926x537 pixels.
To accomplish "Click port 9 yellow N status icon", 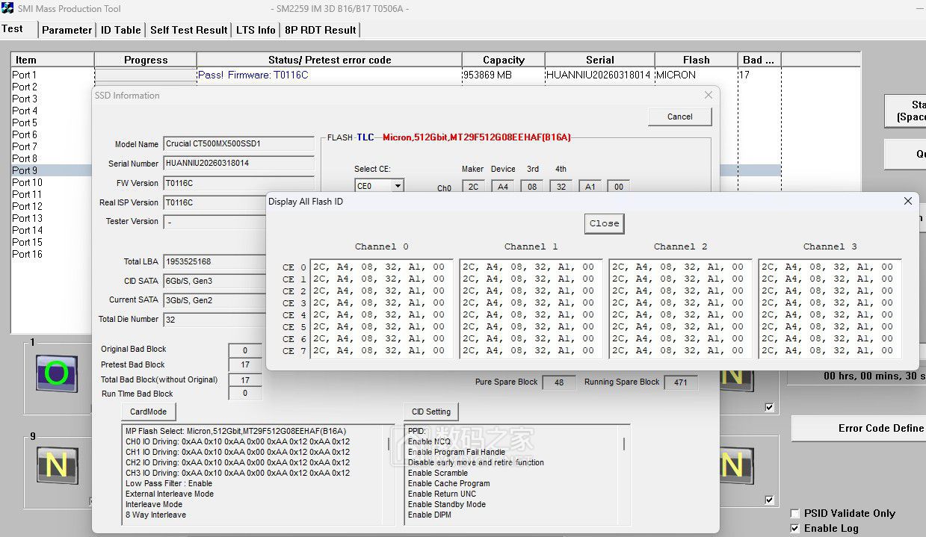I will (x=58, y=465).
